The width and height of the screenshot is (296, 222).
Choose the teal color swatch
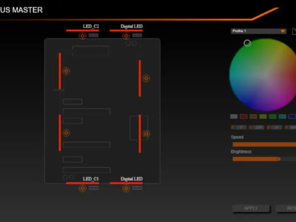(282, 117)
